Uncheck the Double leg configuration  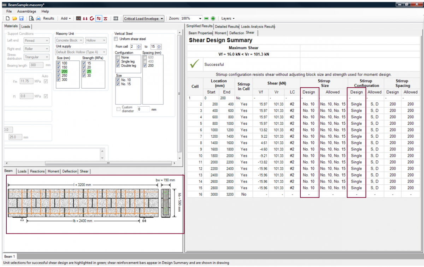[x=118, y=66]
